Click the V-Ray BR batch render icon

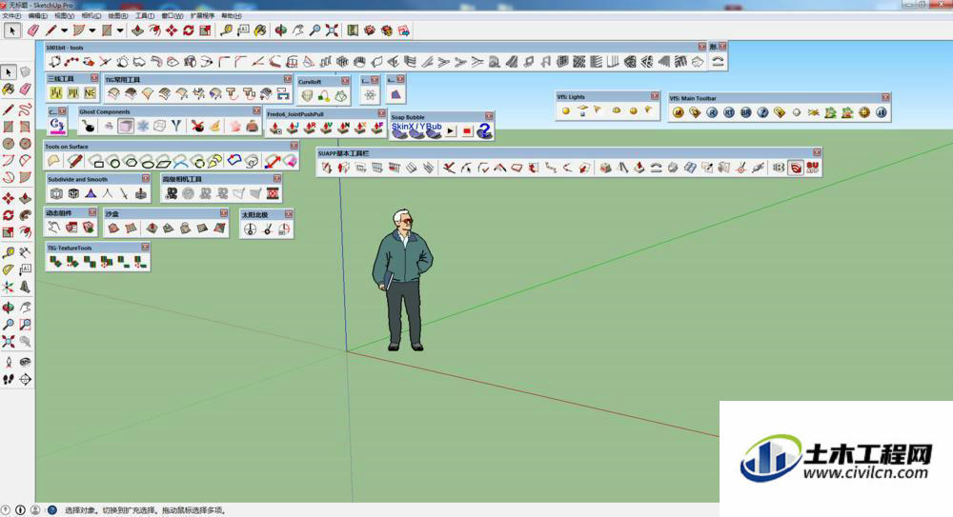pos(746,112)
